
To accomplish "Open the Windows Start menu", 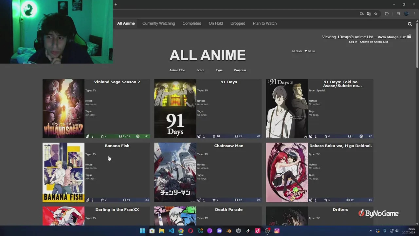I will click(142, 231).
